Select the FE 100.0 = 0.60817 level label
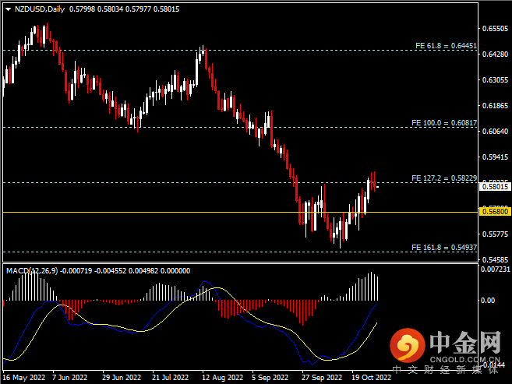 444,123
